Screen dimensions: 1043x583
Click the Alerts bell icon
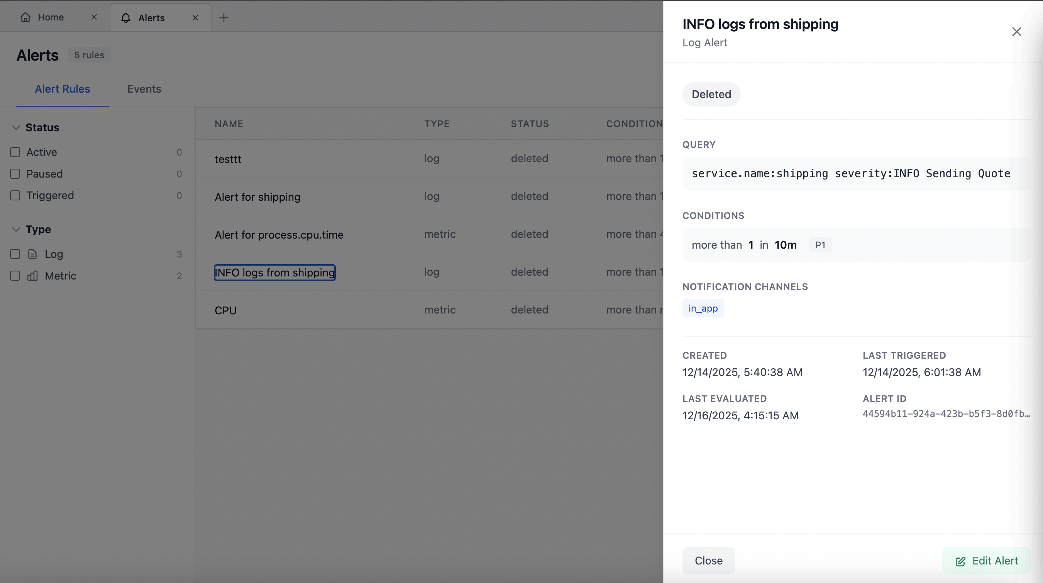coord(126,18)
